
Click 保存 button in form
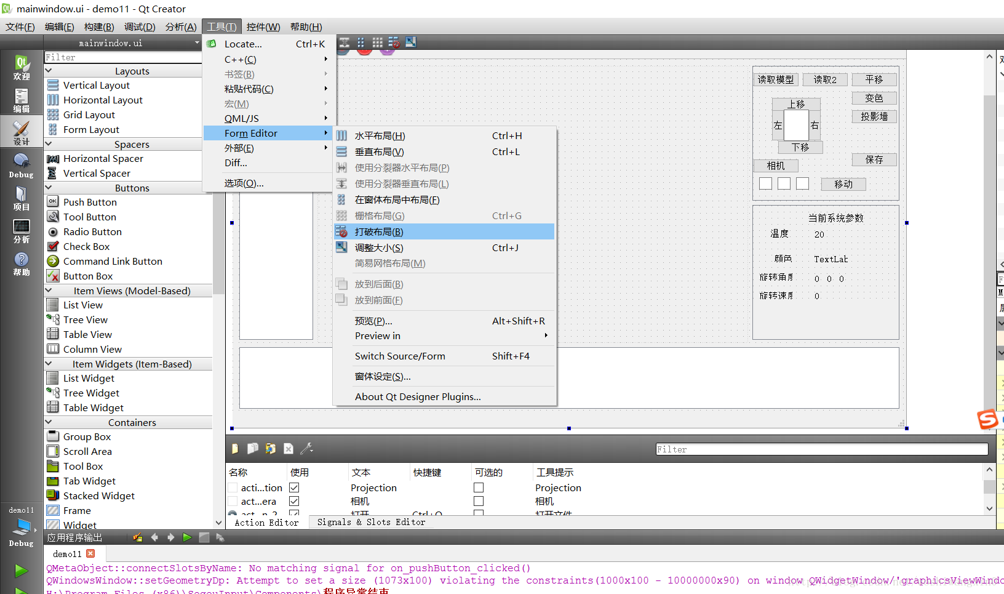click(874, 159)
